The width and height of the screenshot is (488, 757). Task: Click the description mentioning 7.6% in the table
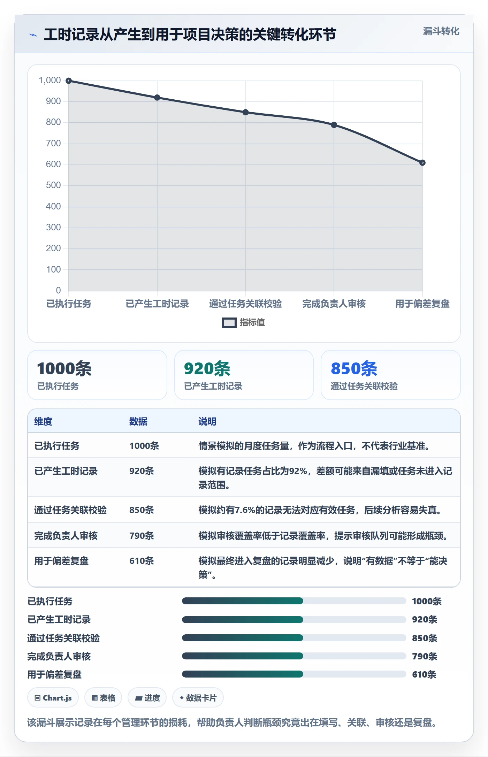[321, 510]
